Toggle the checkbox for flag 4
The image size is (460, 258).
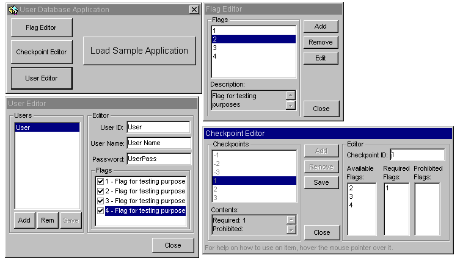coord(101,210)
